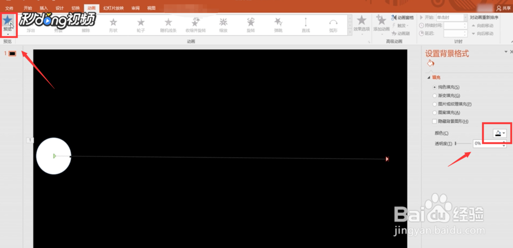Screen dimensions: 513x248
Task: Click the animation gallery scroll down arrow
Action: click(350, 26)
